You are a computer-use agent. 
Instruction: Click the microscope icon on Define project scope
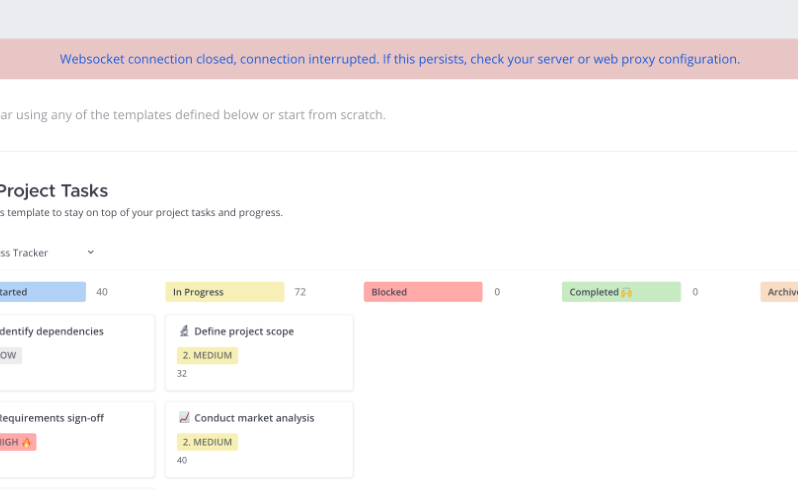(184, 331)
